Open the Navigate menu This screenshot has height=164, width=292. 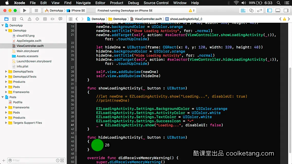pos(83,3)
